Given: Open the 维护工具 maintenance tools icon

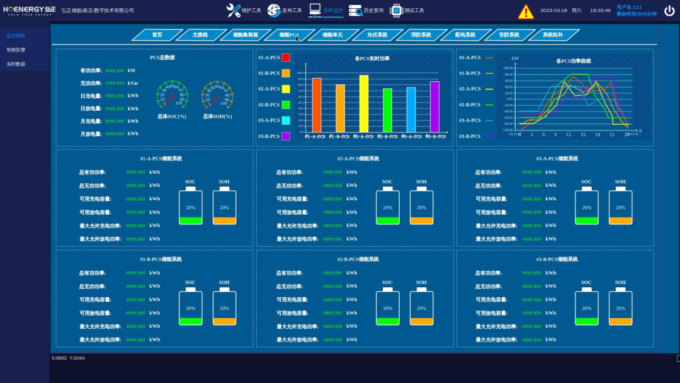Looking at the screenshot, I should coord(234,10).
